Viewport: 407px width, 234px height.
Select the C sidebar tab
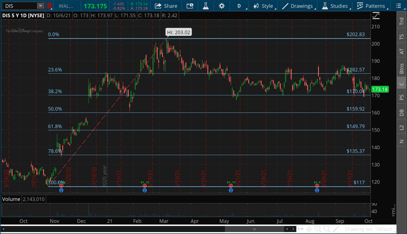pyautogui.click(x=402, y=84)
